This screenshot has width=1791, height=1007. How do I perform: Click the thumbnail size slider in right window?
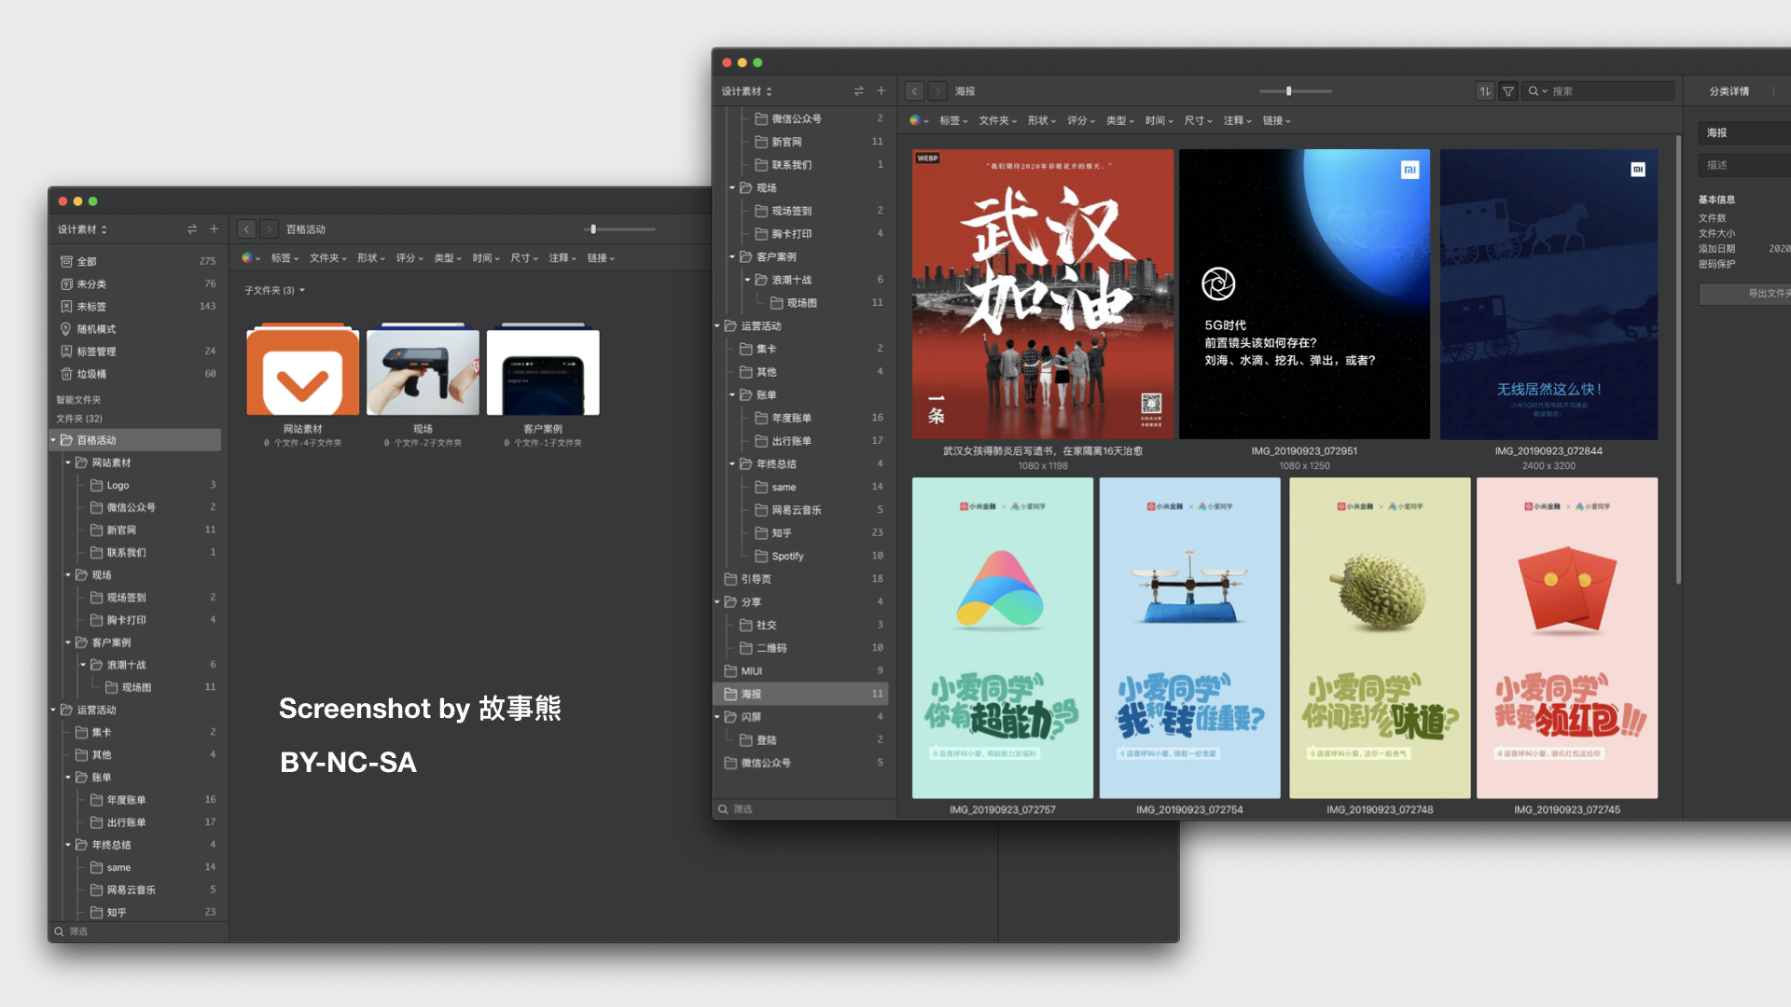[1289, 91]
